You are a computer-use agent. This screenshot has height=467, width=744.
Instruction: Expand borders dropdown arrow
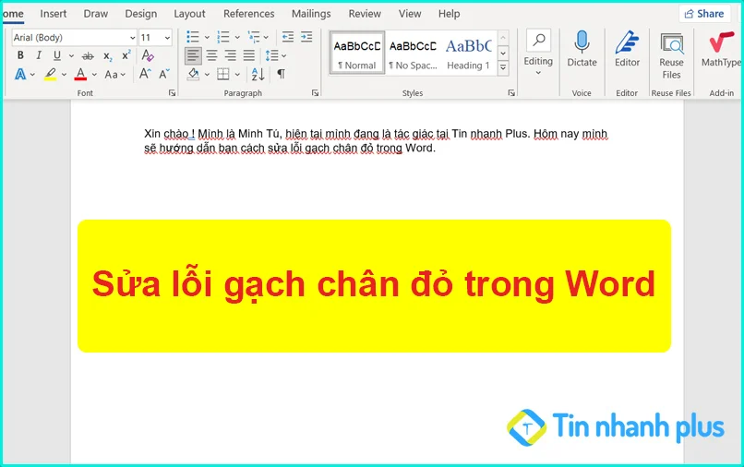(x=237, y=75)
